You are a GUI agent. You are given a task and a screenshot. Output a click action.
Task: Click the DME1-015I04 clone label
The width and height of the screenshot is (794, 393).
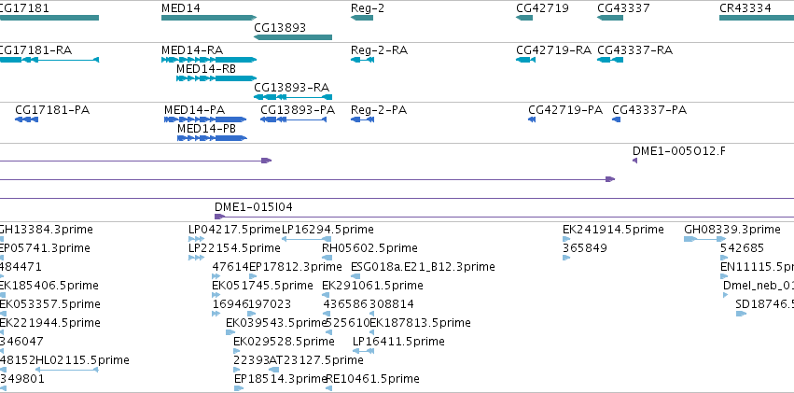(x=254, y=207)
